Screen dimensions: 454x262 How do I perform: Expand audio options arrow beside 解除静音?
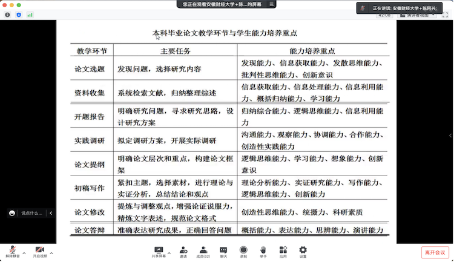pyautogui.click(x=24, y=252)
